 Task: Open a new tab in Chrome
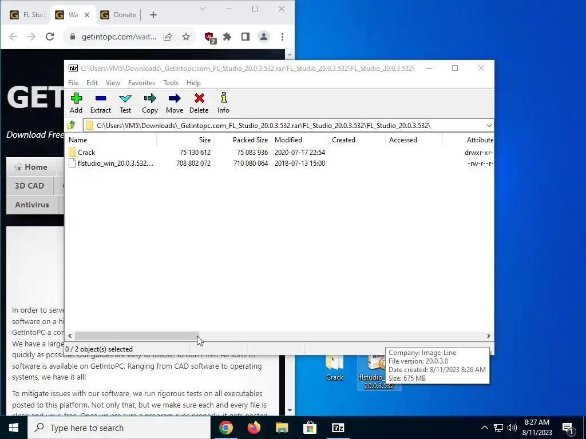153,15
